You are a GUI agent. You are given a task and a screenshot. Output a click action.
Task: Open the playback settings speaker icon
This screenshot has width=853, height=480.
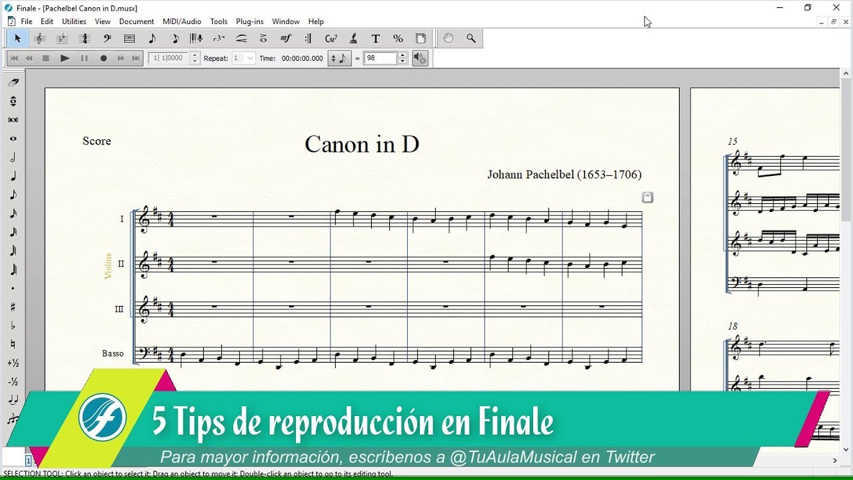tap(420, 59)
